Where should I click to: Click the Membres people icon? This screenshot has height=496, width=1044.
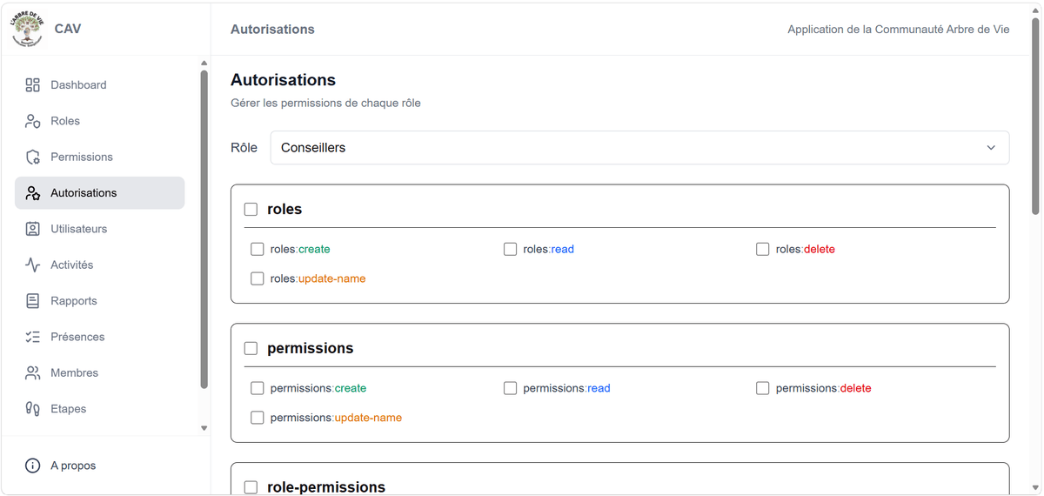32,372
